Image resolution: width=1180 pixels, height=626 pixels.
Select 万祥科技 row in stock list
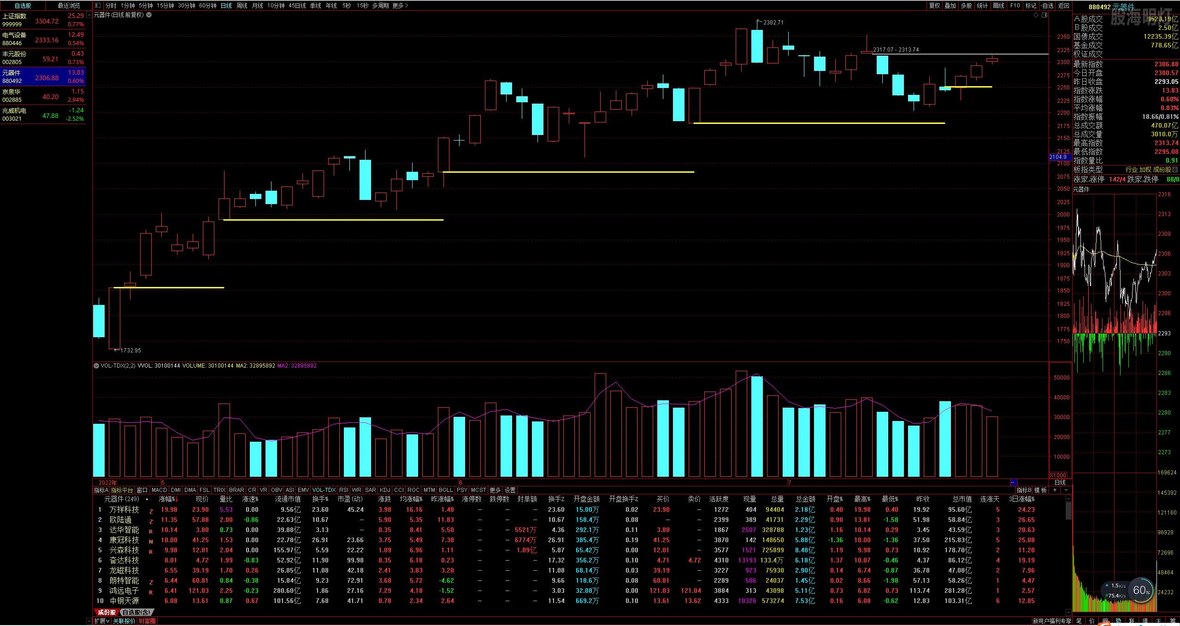pyautogui.click(x=580, y=509)
